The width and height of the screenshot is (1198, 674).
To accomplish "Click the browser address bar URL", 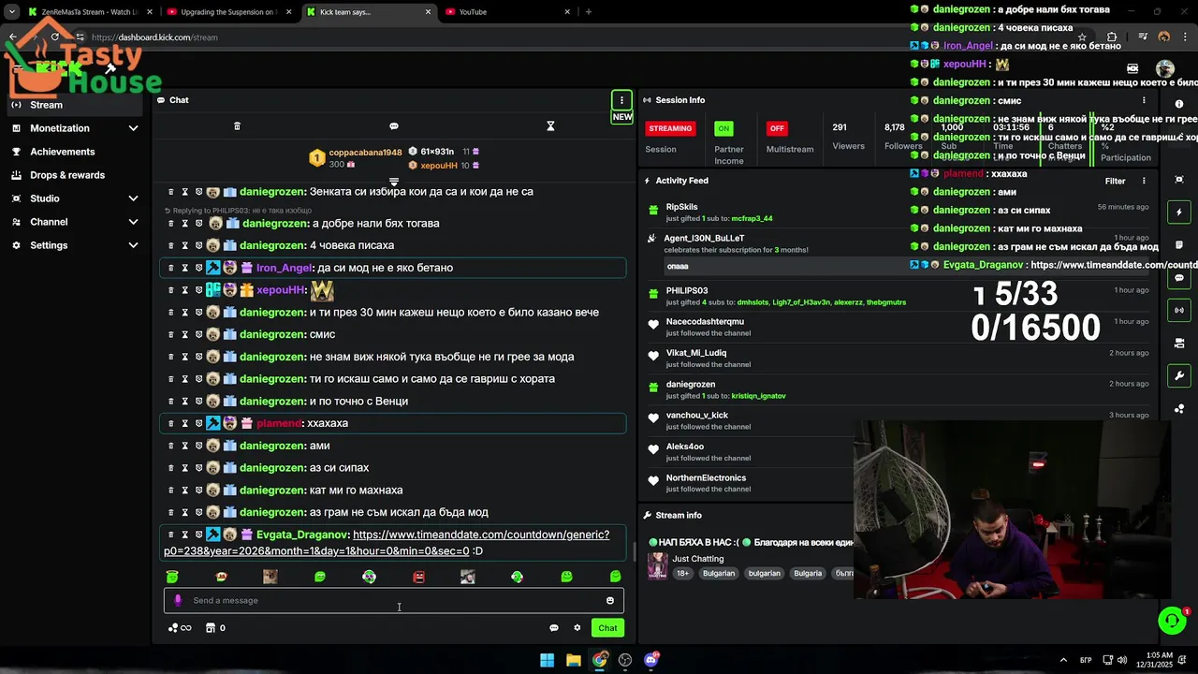I will (154, 37).
